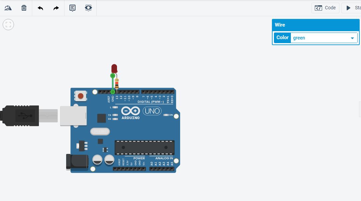Image resolution: width=361 pixels, height=201 pixels.
Task: Open the Code editor panel
Action: coord(325,8)
